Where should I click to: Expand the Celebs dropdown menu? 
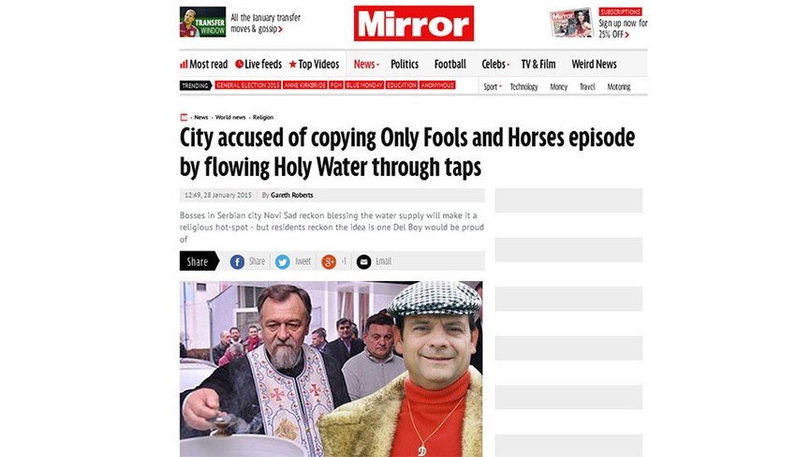(495, 65)
